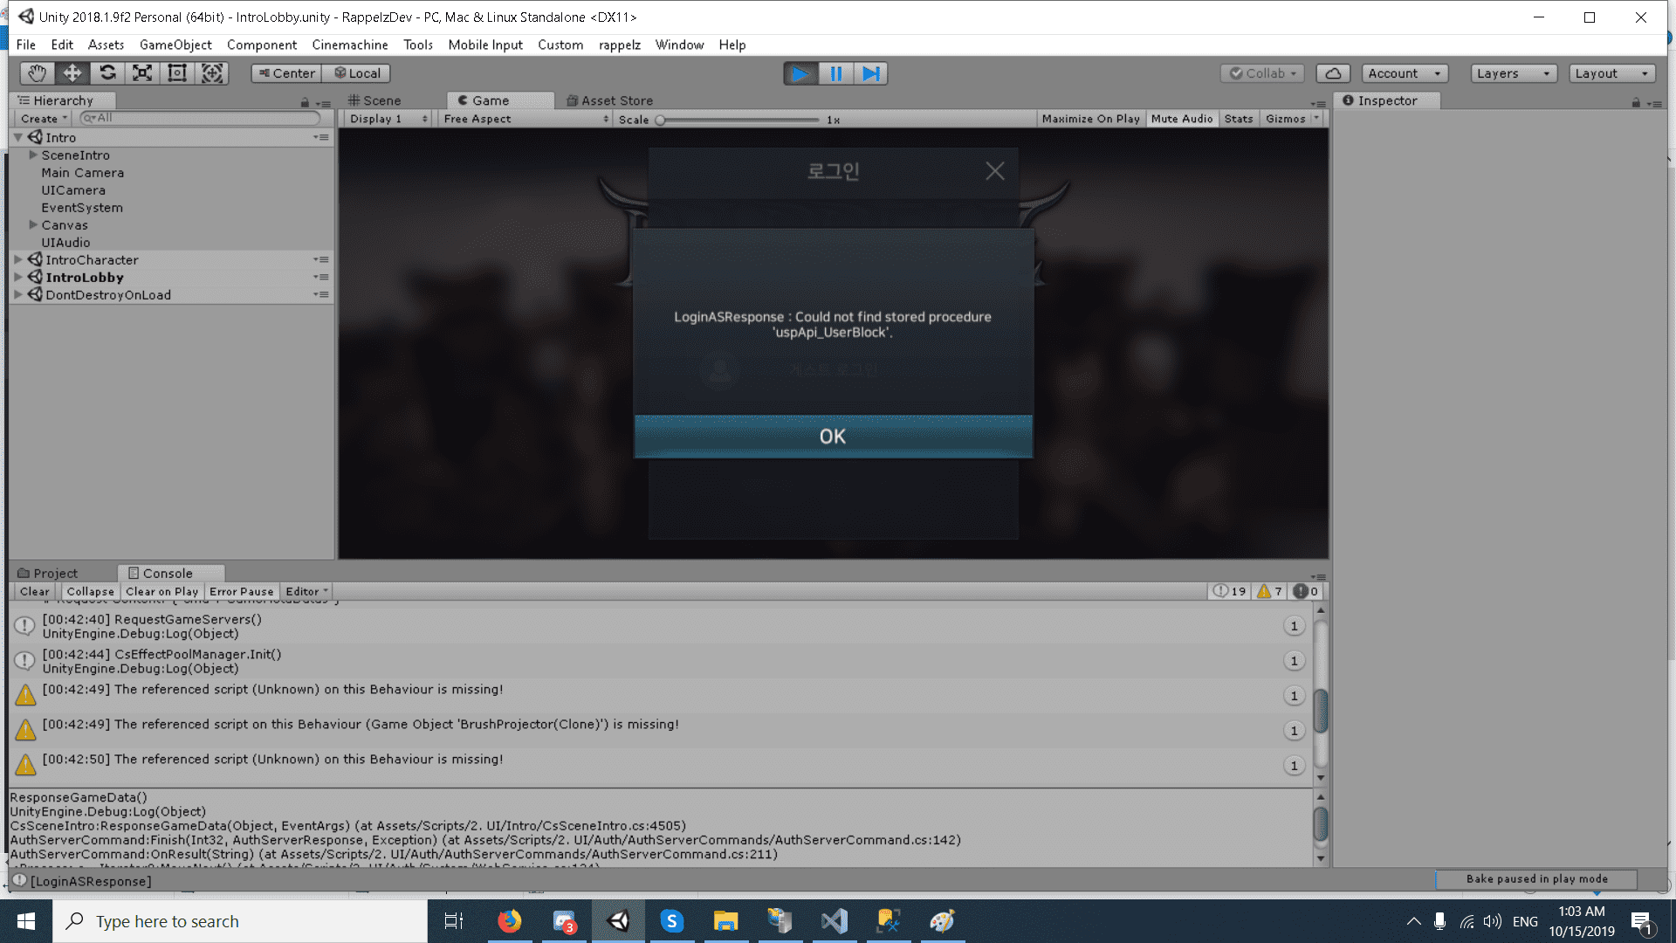Close the login dialog with X

995,171
